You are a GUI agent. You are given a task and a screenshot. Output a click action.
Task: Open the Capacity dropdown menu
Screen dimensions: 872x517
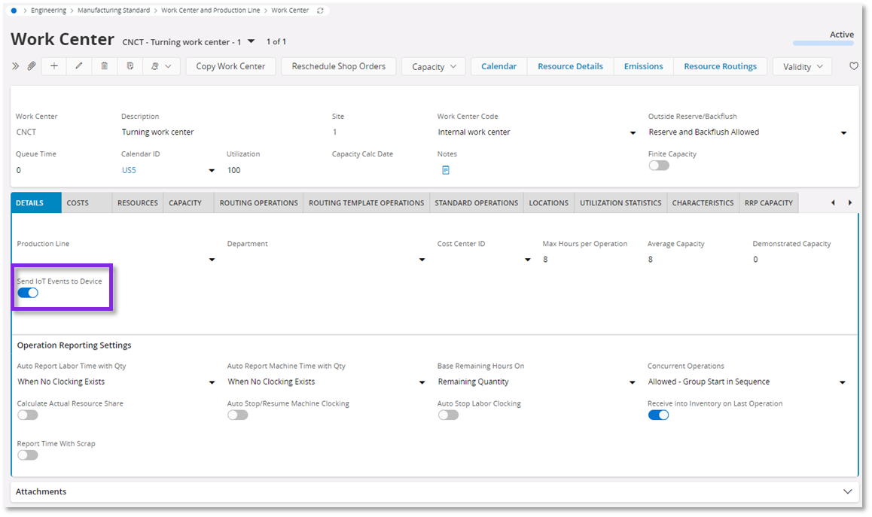434,67
